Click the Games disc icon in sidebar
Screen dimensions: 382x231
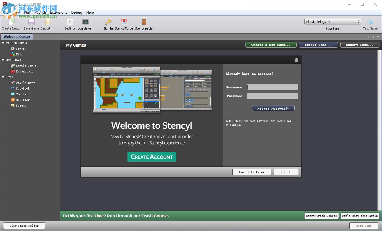tap(12, 49)
